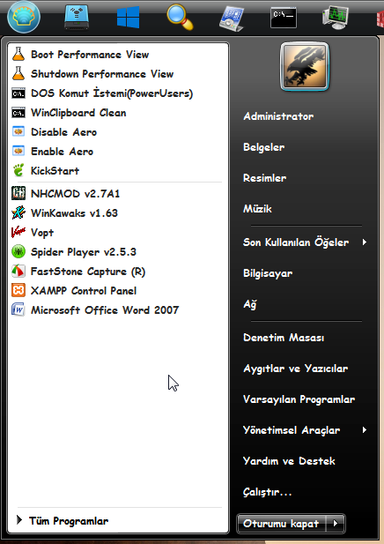Click Oturumu kapat button
Viewport: 384px width, 544px height.
point(281,524)
